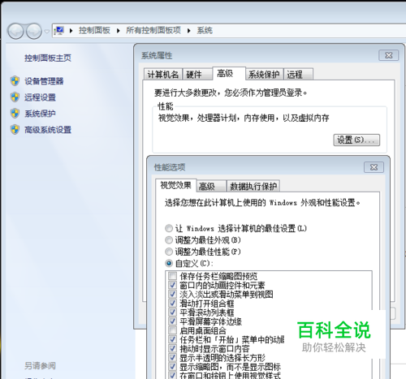Toggle 显示半透明的选择长方形 checkbox
This screenshot has height=379, width=406.
coord(172,358)
